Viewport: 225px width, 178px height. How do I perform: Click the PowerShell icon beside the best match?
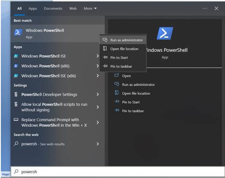18,32
